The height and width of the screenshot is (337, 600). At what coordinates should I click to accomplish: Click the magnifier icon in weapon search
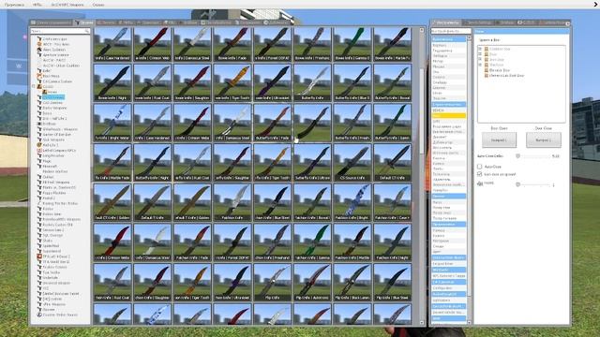[x=87, y=31]
